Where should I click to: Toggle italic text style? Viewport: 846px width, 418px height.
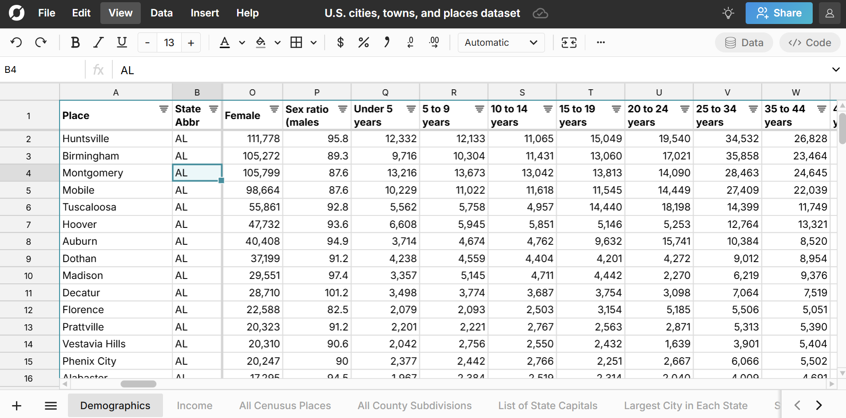[98, 43]
